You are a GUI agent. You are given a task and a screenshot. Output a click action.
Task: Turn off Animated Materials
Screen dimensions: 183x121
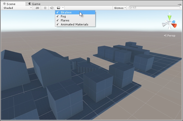pyautogui.click(x=74, y=24)
